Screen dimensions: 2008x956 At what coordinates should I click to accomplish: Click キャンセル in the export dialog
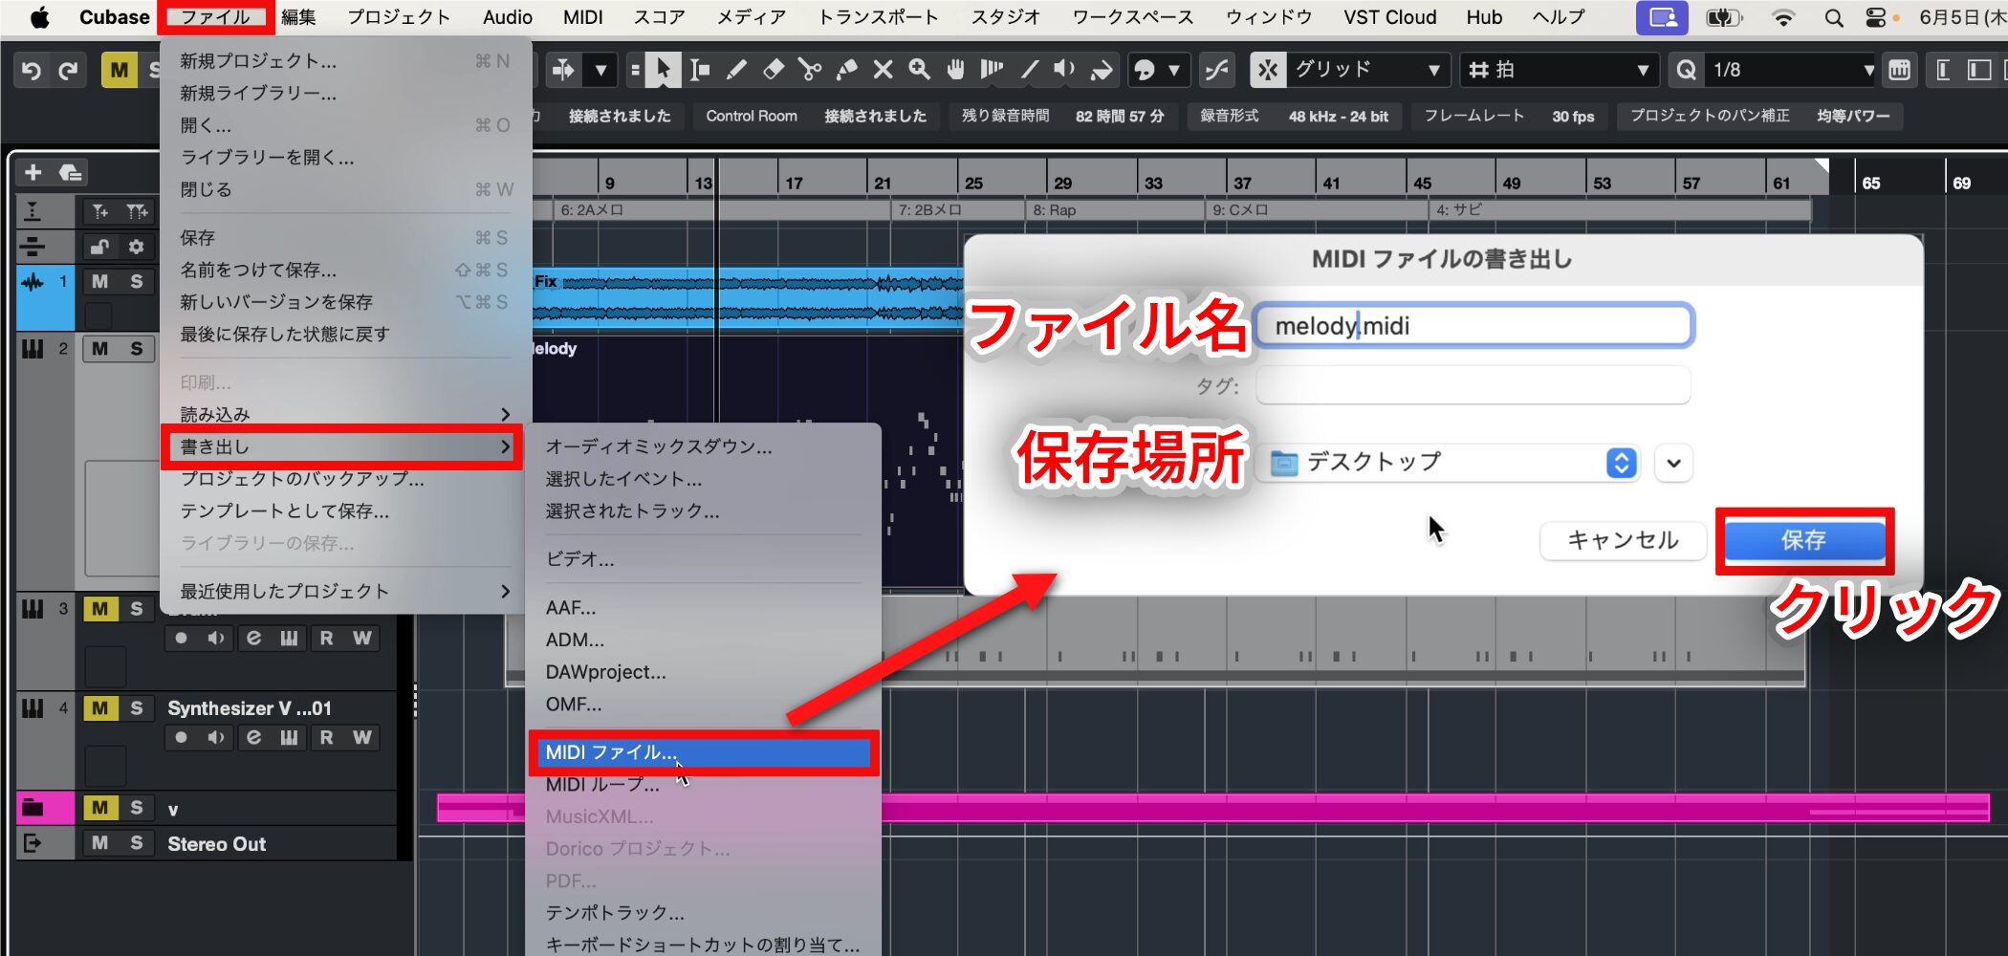pyautogui.click(x=1623, y=540)
